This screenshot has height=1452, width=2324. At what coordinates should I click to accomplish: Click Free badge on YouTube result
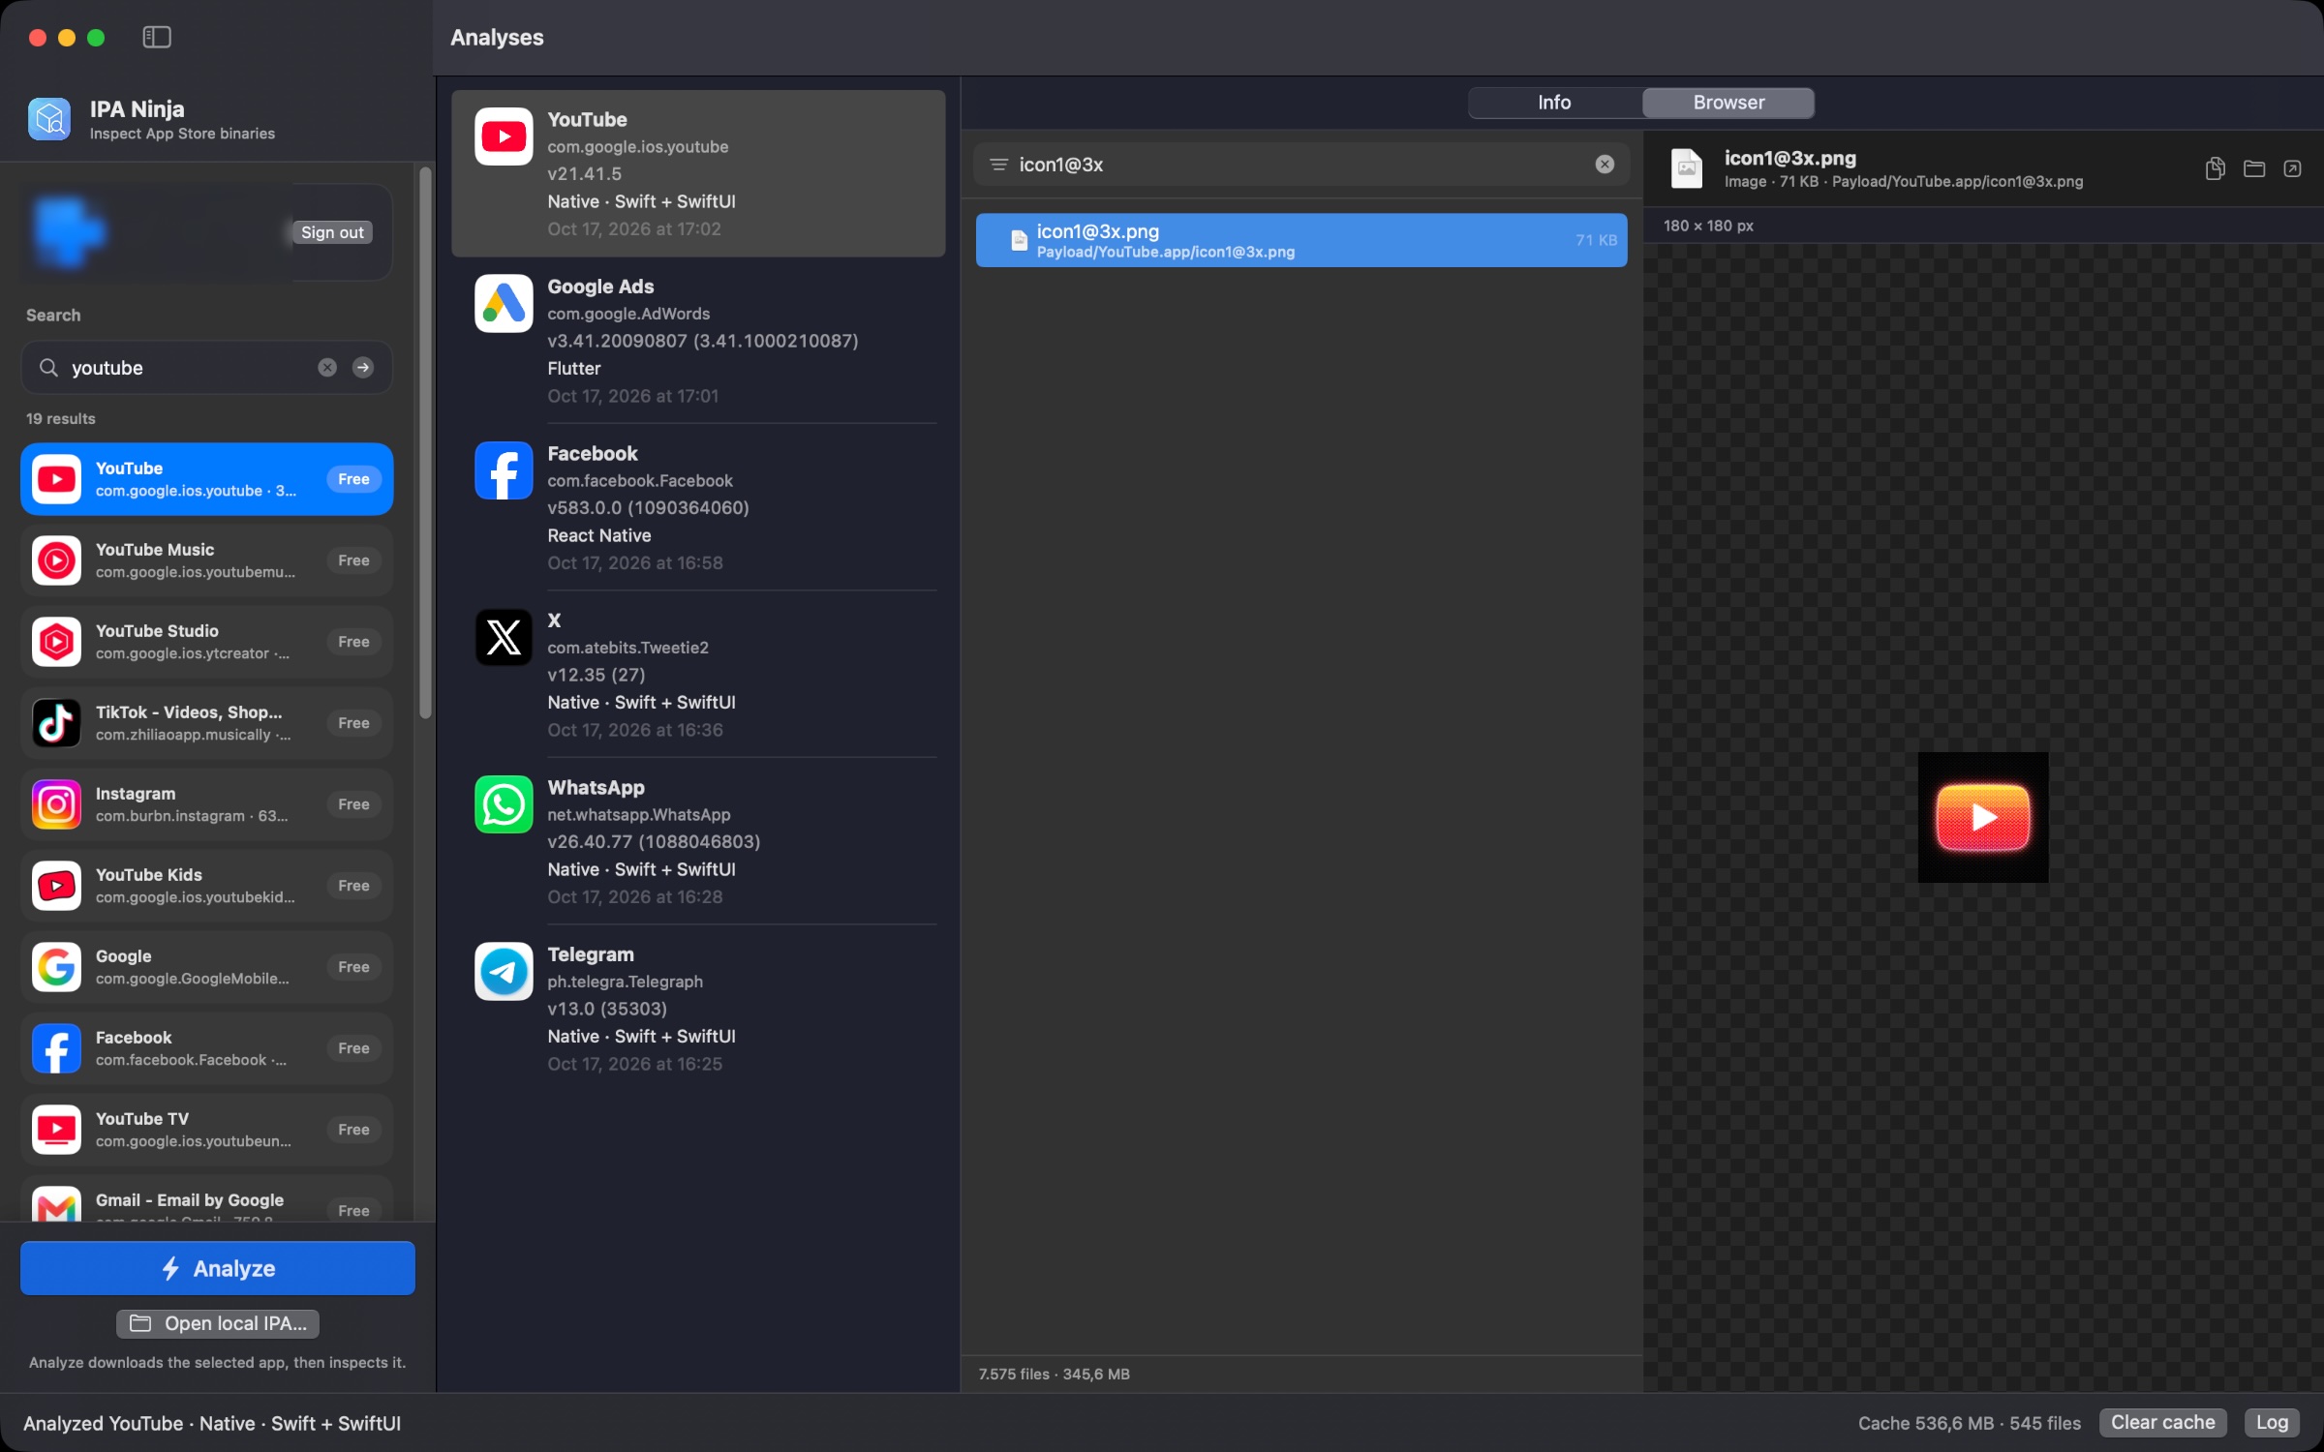(x=353, y=479)
